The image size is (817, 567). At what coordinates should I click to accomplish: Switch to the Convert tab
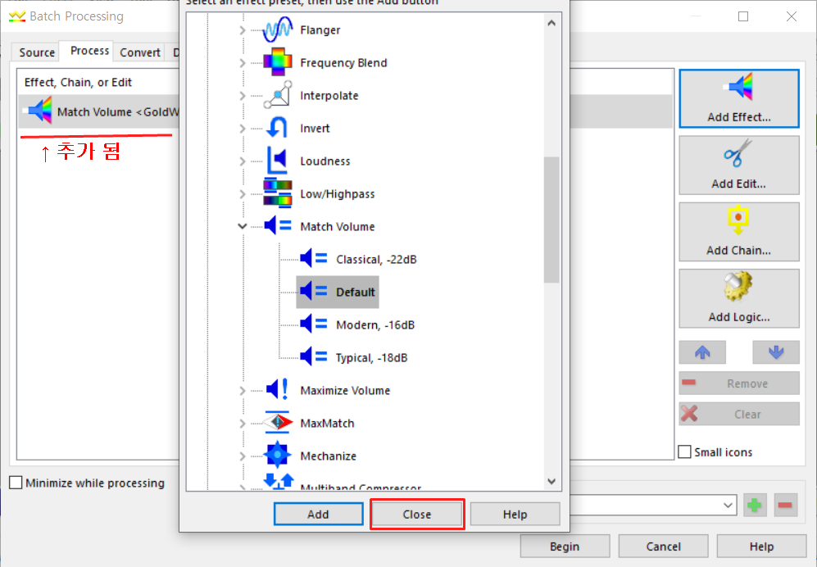coord(139,52)
